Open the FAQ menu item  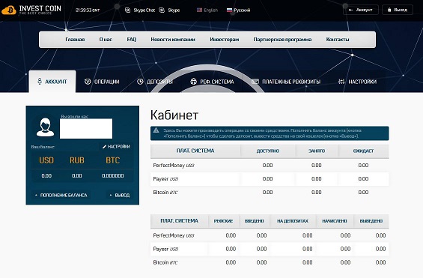click(131, 40)
